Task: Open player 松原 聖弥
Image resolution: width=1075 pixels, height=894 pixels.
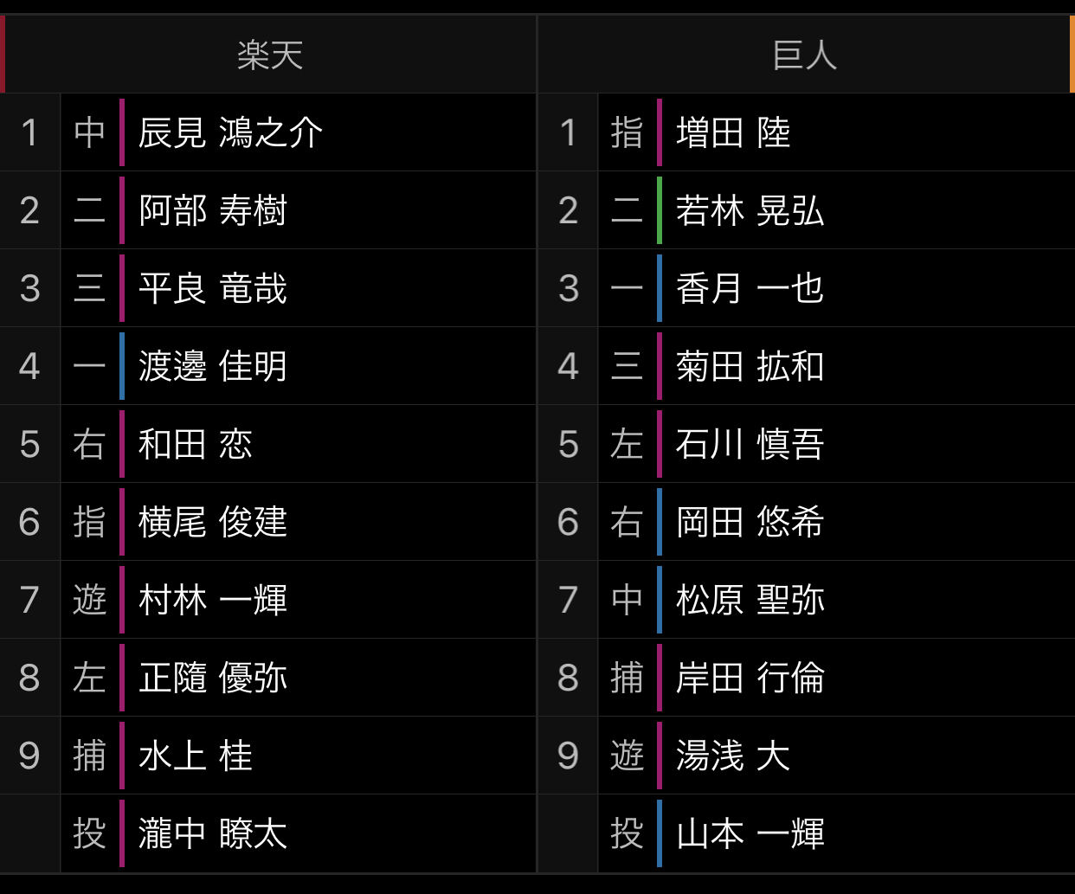Action: (x=750, y=600)
